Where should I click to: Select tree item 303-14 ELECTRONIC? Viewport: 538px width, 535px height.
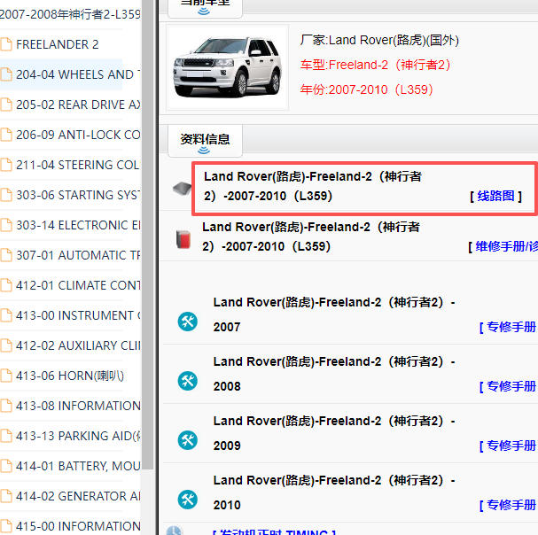(x=78, y=225)
